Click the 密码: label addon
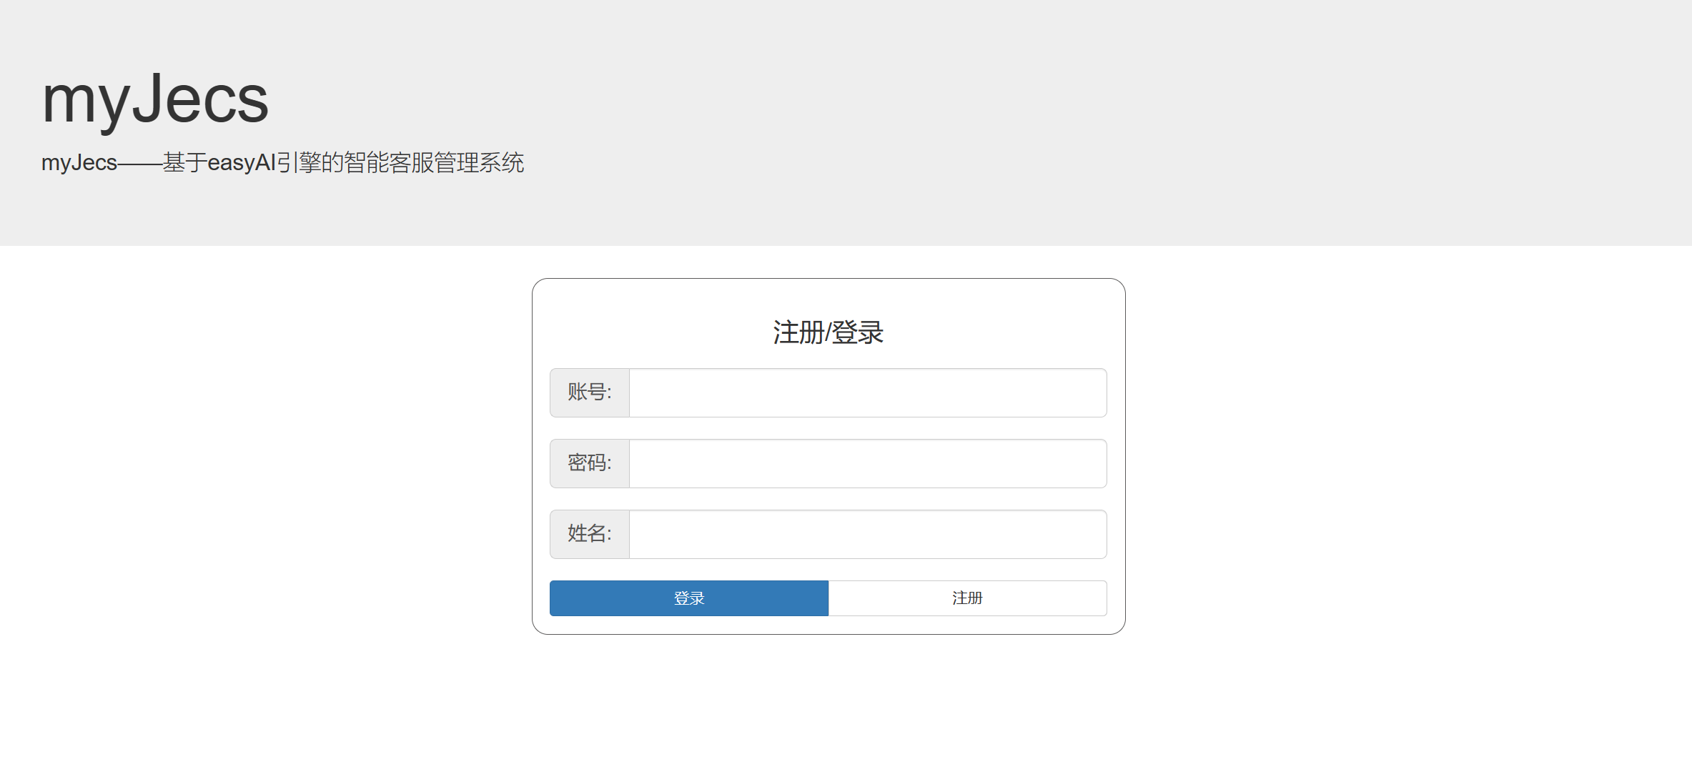 coord(589,464)
